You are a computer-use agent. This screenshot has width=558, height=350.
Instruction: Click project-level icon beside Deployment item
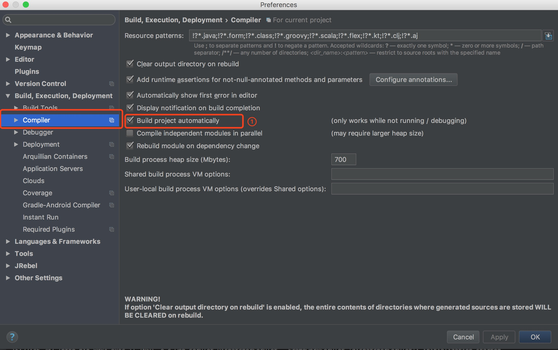click(111, 144)
